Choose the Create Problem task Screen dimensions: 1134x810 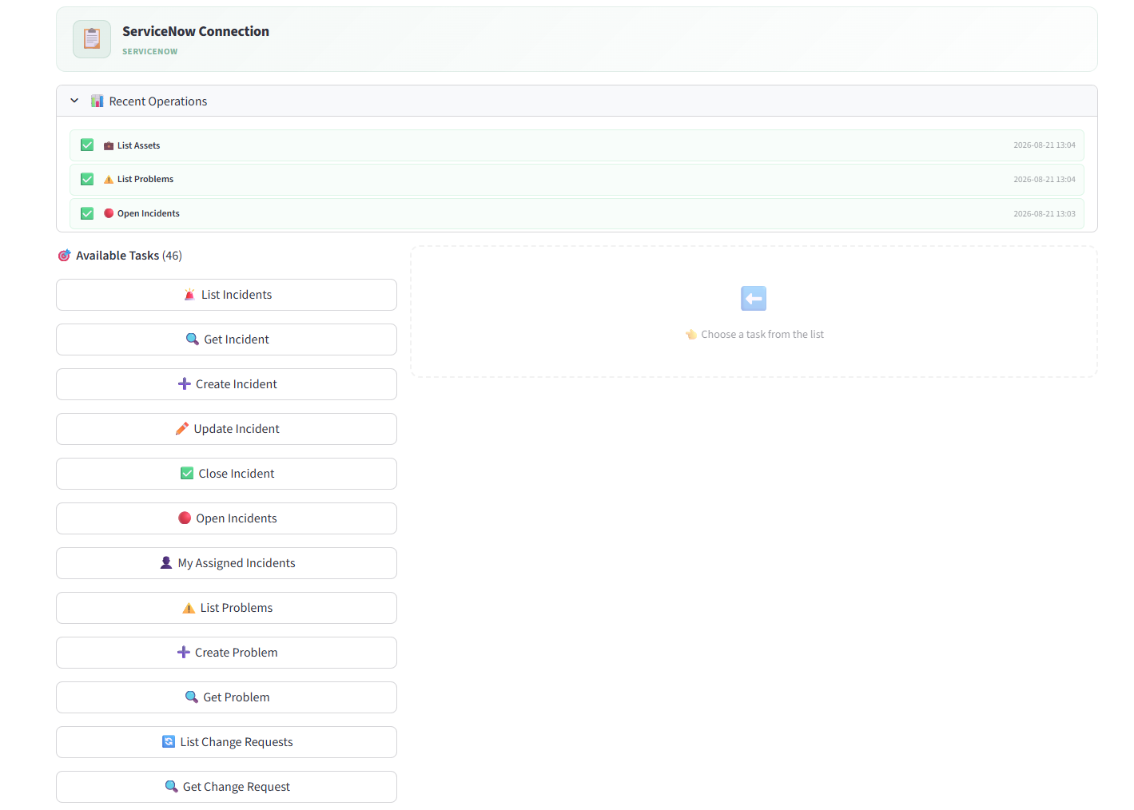[226, 653]
